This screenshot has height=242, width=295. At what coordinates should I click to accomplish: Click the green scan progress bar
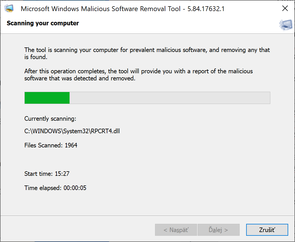click(147, 98)
